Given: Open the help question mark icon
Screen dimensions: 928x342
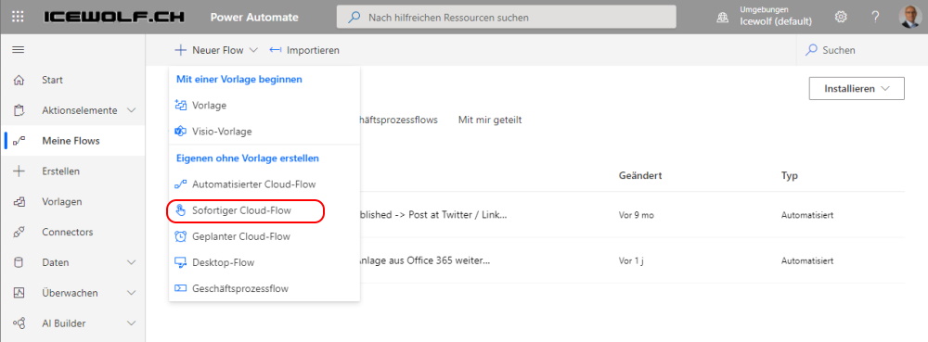Looking at the screenshot, I should (x=875, y=17).
